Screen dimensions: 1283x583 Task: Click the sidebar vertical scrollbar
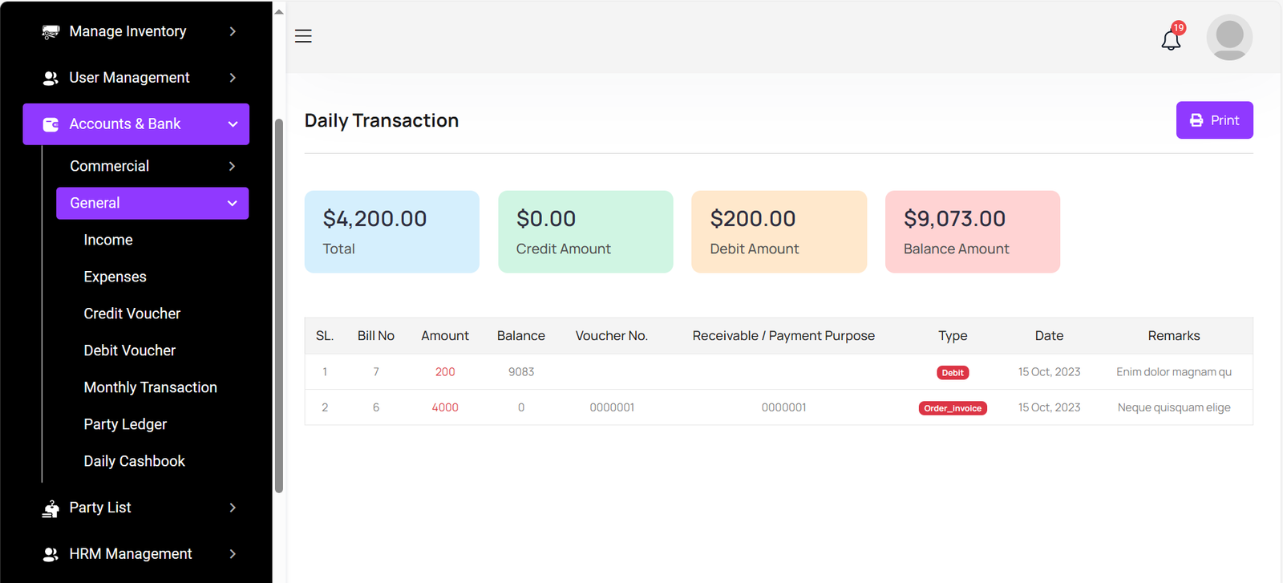coord(279,305)
